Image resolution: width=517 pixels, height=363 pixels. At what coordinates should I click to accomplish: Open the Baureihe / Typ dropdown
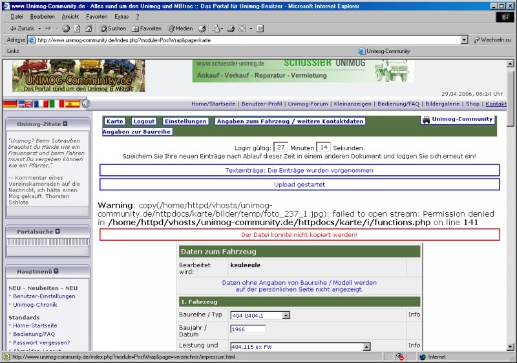click(x=286, y=315)
